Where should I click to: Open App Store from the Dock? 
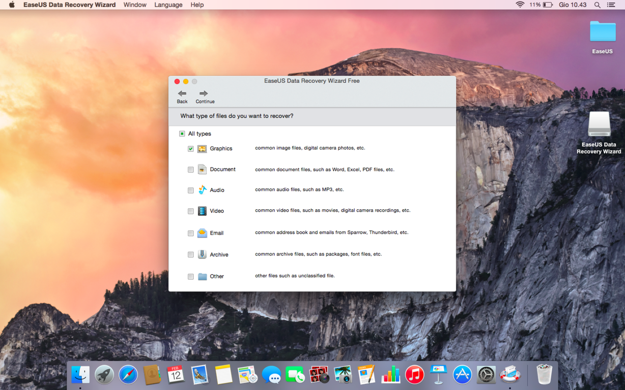click(462, 375)
